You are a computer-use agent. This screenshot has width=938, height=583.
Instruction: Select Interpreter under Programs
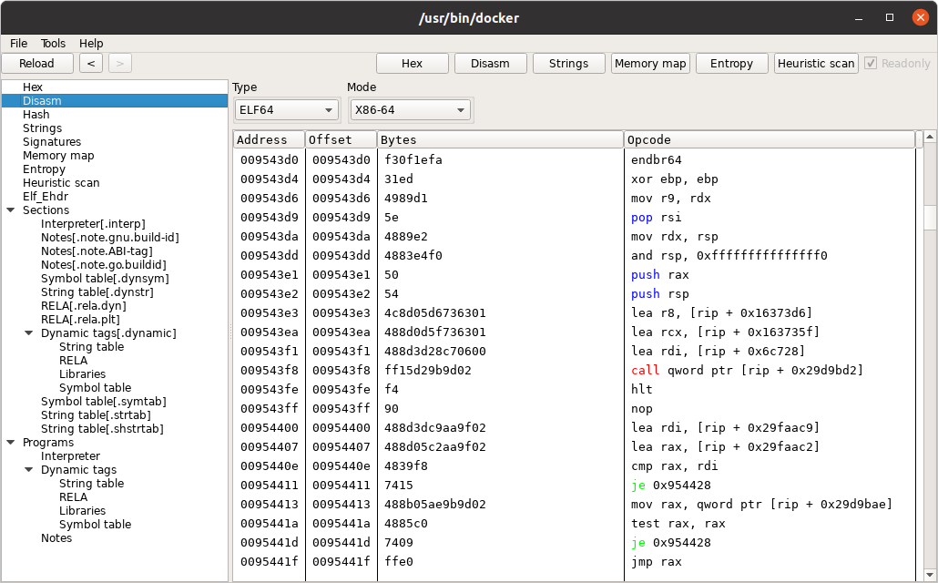71,456
